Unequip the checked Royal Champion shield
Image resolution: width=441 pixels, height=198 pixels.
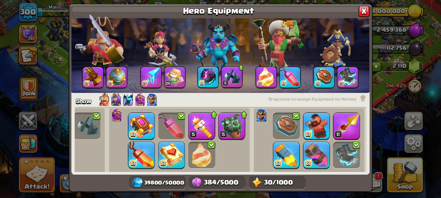tap(286, 126)
